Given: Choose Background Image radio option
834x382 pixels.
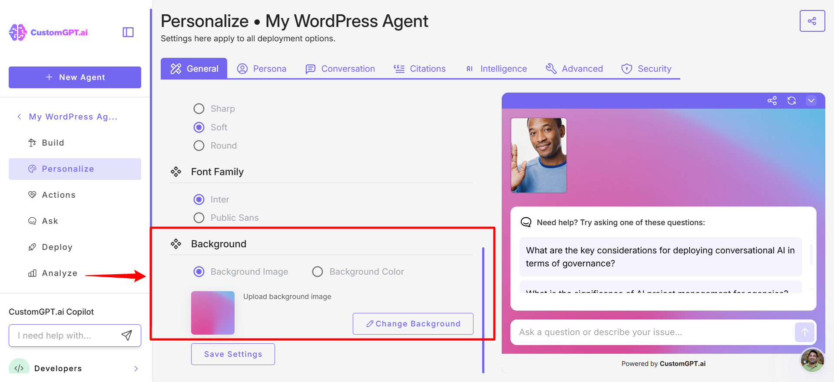Looking at the screenshot, I should click(x=199, y=272).
